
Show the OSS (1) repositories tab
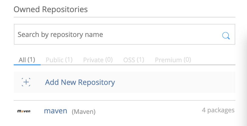pos(134,60)
